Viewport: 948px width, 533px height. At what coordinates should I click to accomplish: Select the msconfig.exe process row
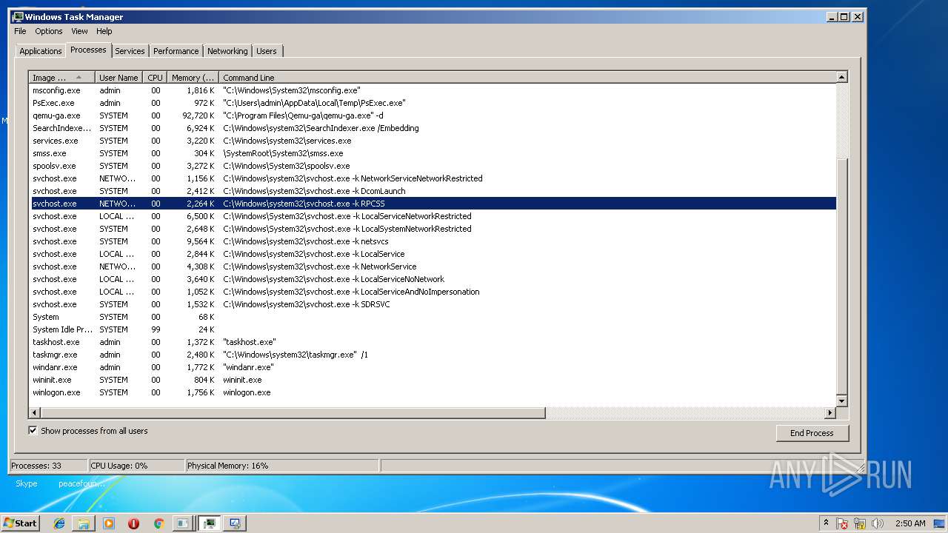point(433,90)
